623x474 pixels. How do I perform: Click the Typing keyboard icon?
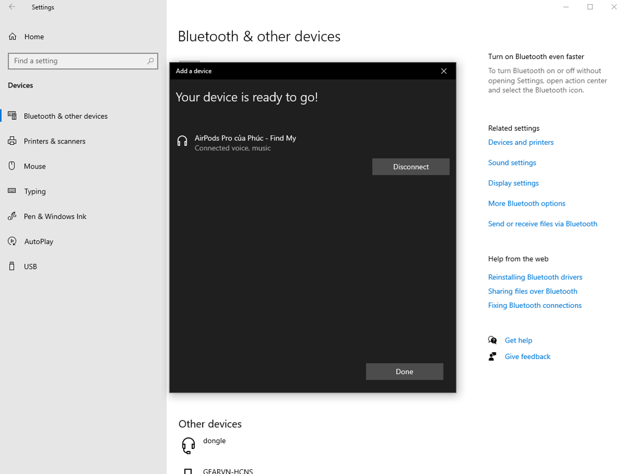(x=12, y=190)
